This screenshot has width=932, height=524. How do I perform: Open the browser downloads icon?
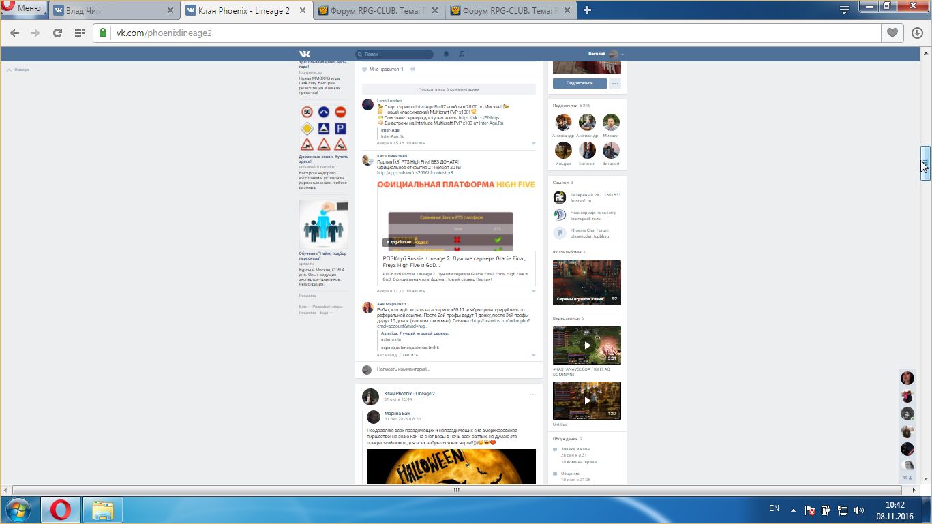click(x=917, y=33)
